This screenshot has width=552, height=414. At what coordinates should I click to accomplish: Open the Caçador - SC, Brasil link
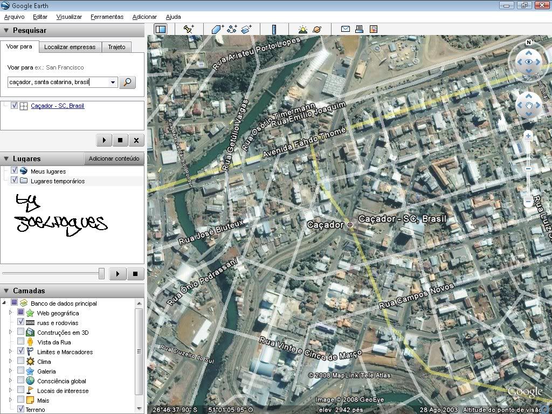(57, 106)
